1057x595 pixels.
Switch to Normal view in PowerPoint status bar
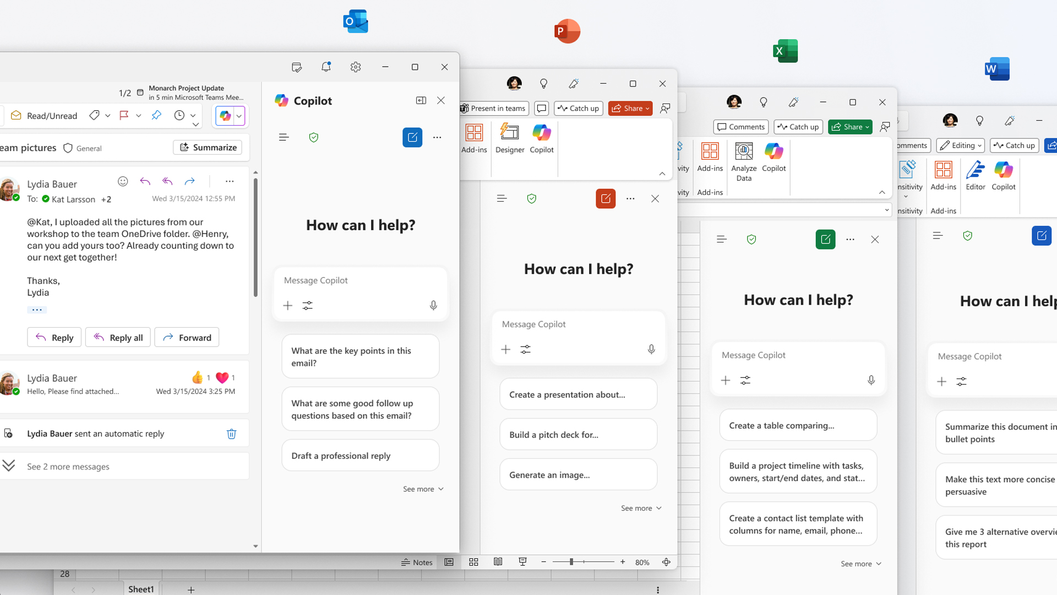click(449, 562)
